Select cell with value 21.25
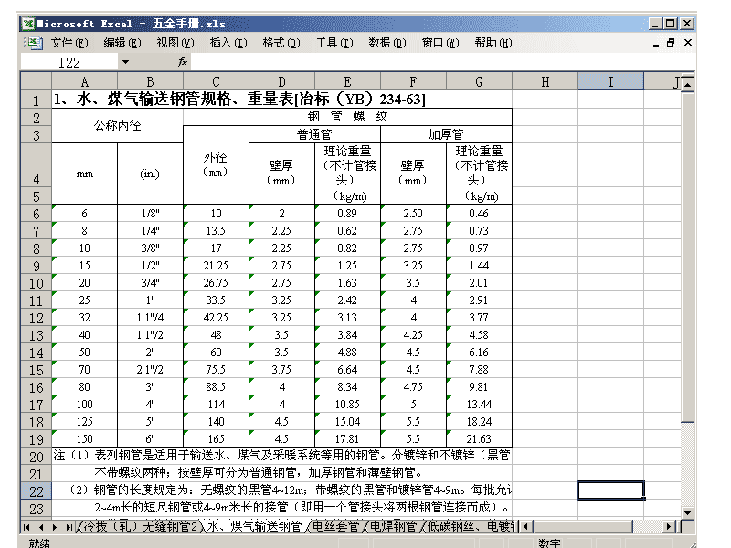 tap(216, 266)
